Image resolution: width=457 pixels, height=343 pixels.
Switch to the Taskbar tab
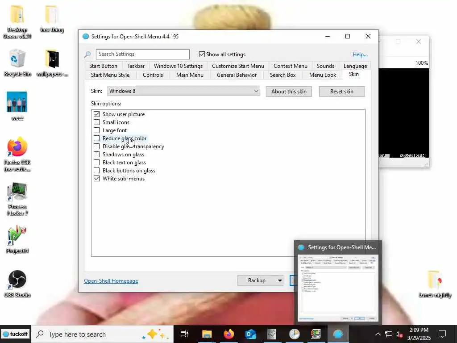pyautogui.click(x=136, y=66)
